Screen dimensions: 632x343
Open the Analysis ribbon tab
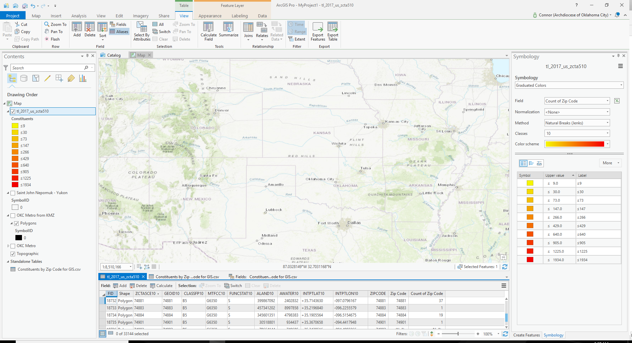click(79, 16)
